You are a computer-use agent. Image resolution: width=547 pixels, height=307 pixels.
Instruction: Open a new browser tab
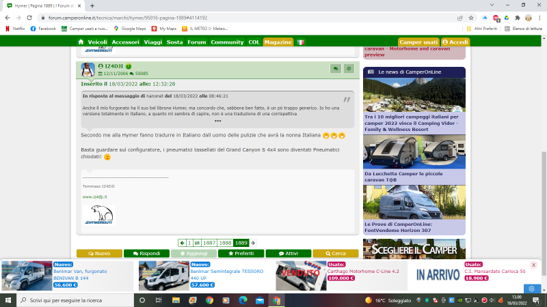[92, 5]
